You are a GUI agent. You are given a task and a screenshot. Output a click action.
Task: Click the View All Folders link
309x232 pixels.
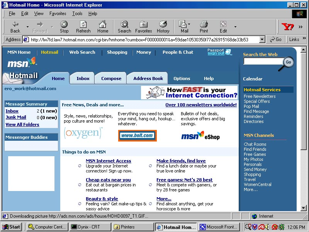click(x=22, y=125)
